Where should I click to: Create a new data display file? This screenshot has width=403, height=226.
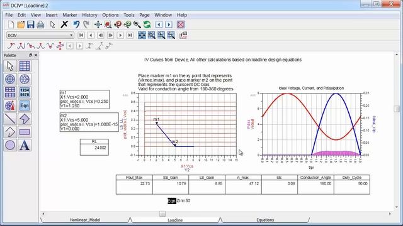click(11, 24)
